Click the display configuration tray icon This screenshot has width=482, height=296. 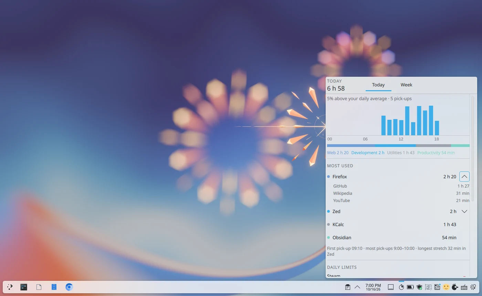[x=428, y=287]
